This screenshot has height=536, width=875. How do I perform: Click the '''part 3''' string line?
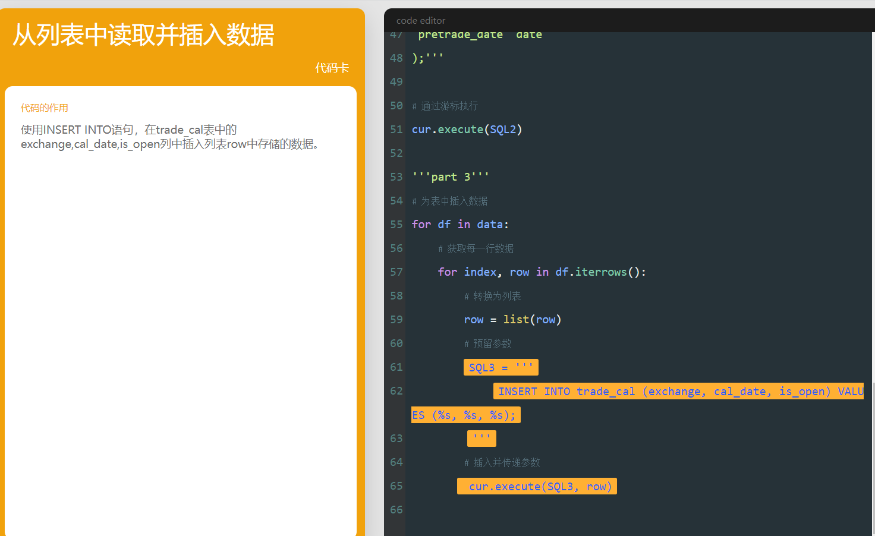pos(450,177)
